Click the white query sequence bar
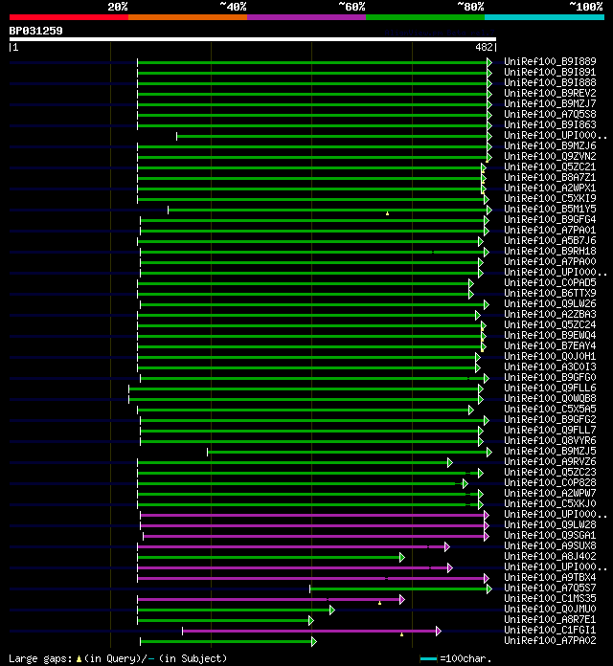Screen dimensions: 613x666 (x=253, y=39)
